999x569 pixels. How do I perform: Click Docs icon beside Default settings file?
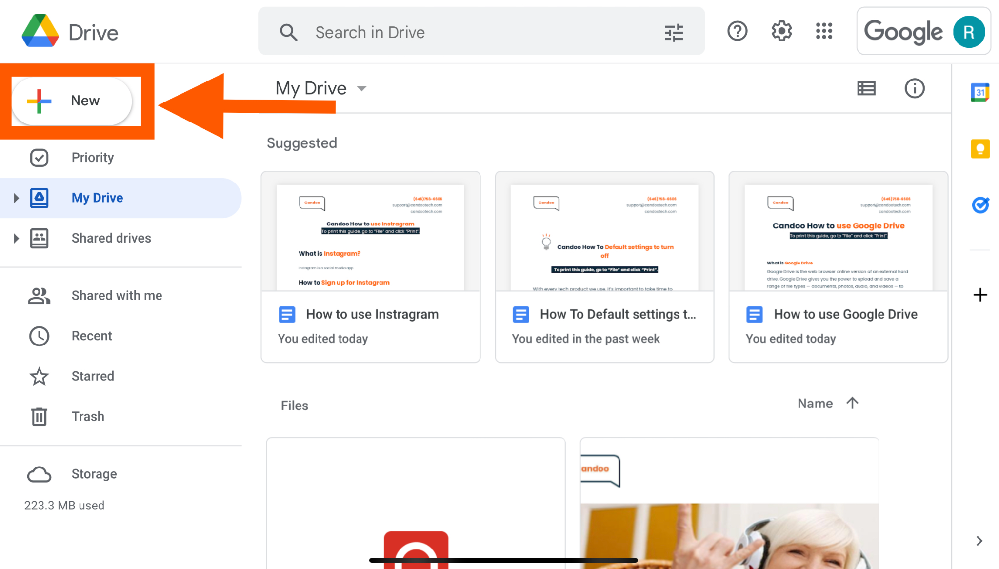pos(520,314)
